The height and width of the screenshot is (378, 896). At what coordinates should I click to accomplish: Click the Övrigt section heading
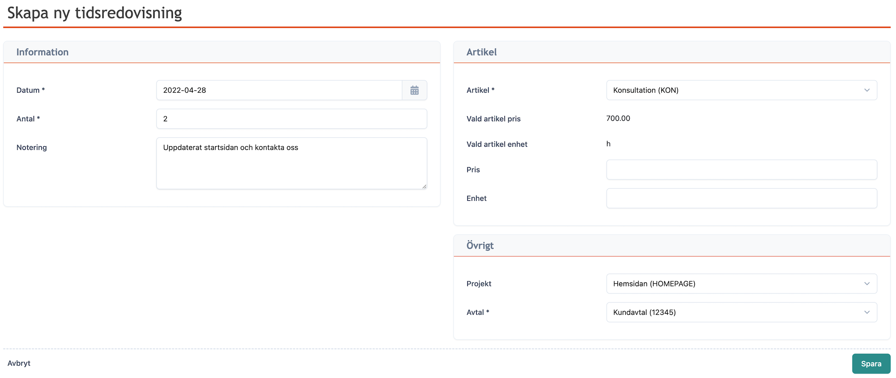[480, 245]
